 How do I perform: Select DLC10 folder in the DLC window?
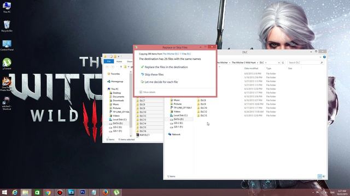pyautogui.click(x=202, y=108)
